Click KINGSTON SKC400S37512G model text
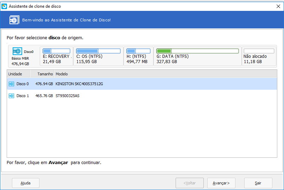The image size is (284, 190). coord(79,84)
